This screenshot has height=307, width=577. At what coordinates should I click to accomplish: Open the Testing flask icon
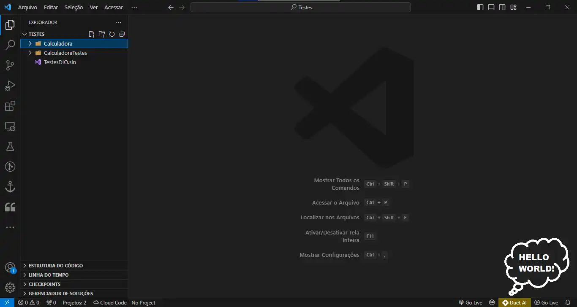(x=10, y=146)
